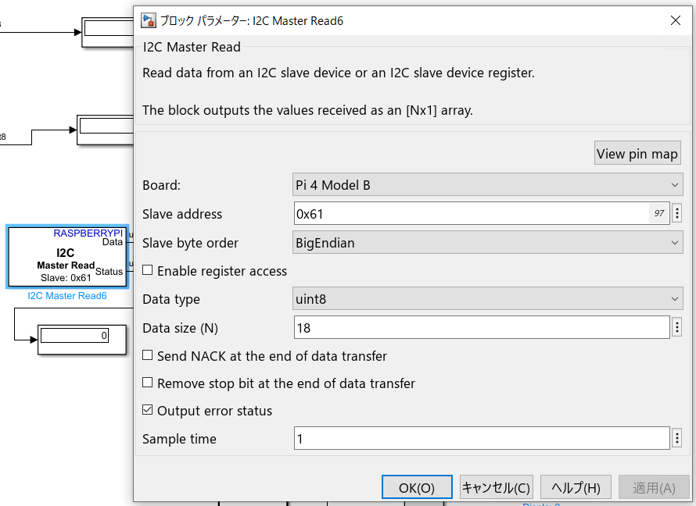Select the top Display block on canvas
The image size is (696, 506).
108,32
